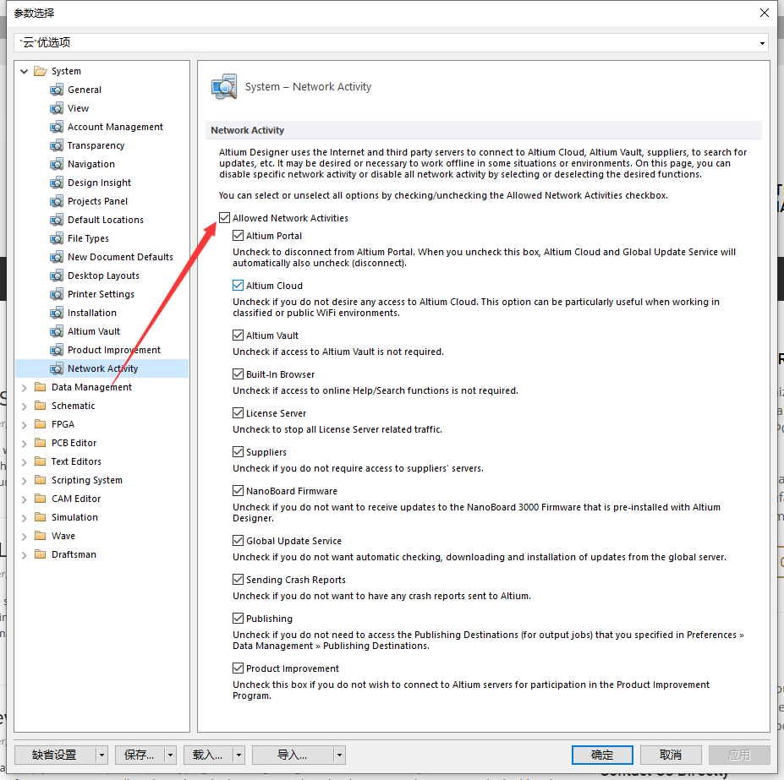Click the File Types page icon
Viewport: 784px width, 780px height.
tap(57, 238)
